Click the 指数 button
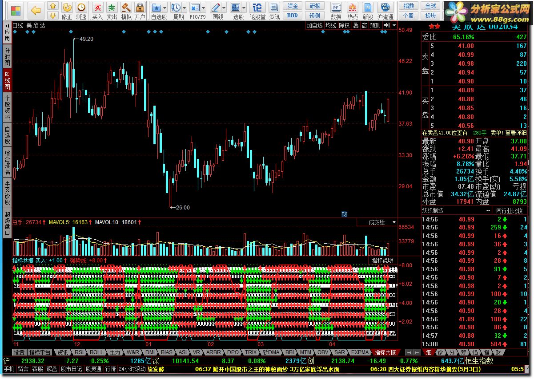Image resolution: width=534 pixels, height=379 pixels. (409, 6)
